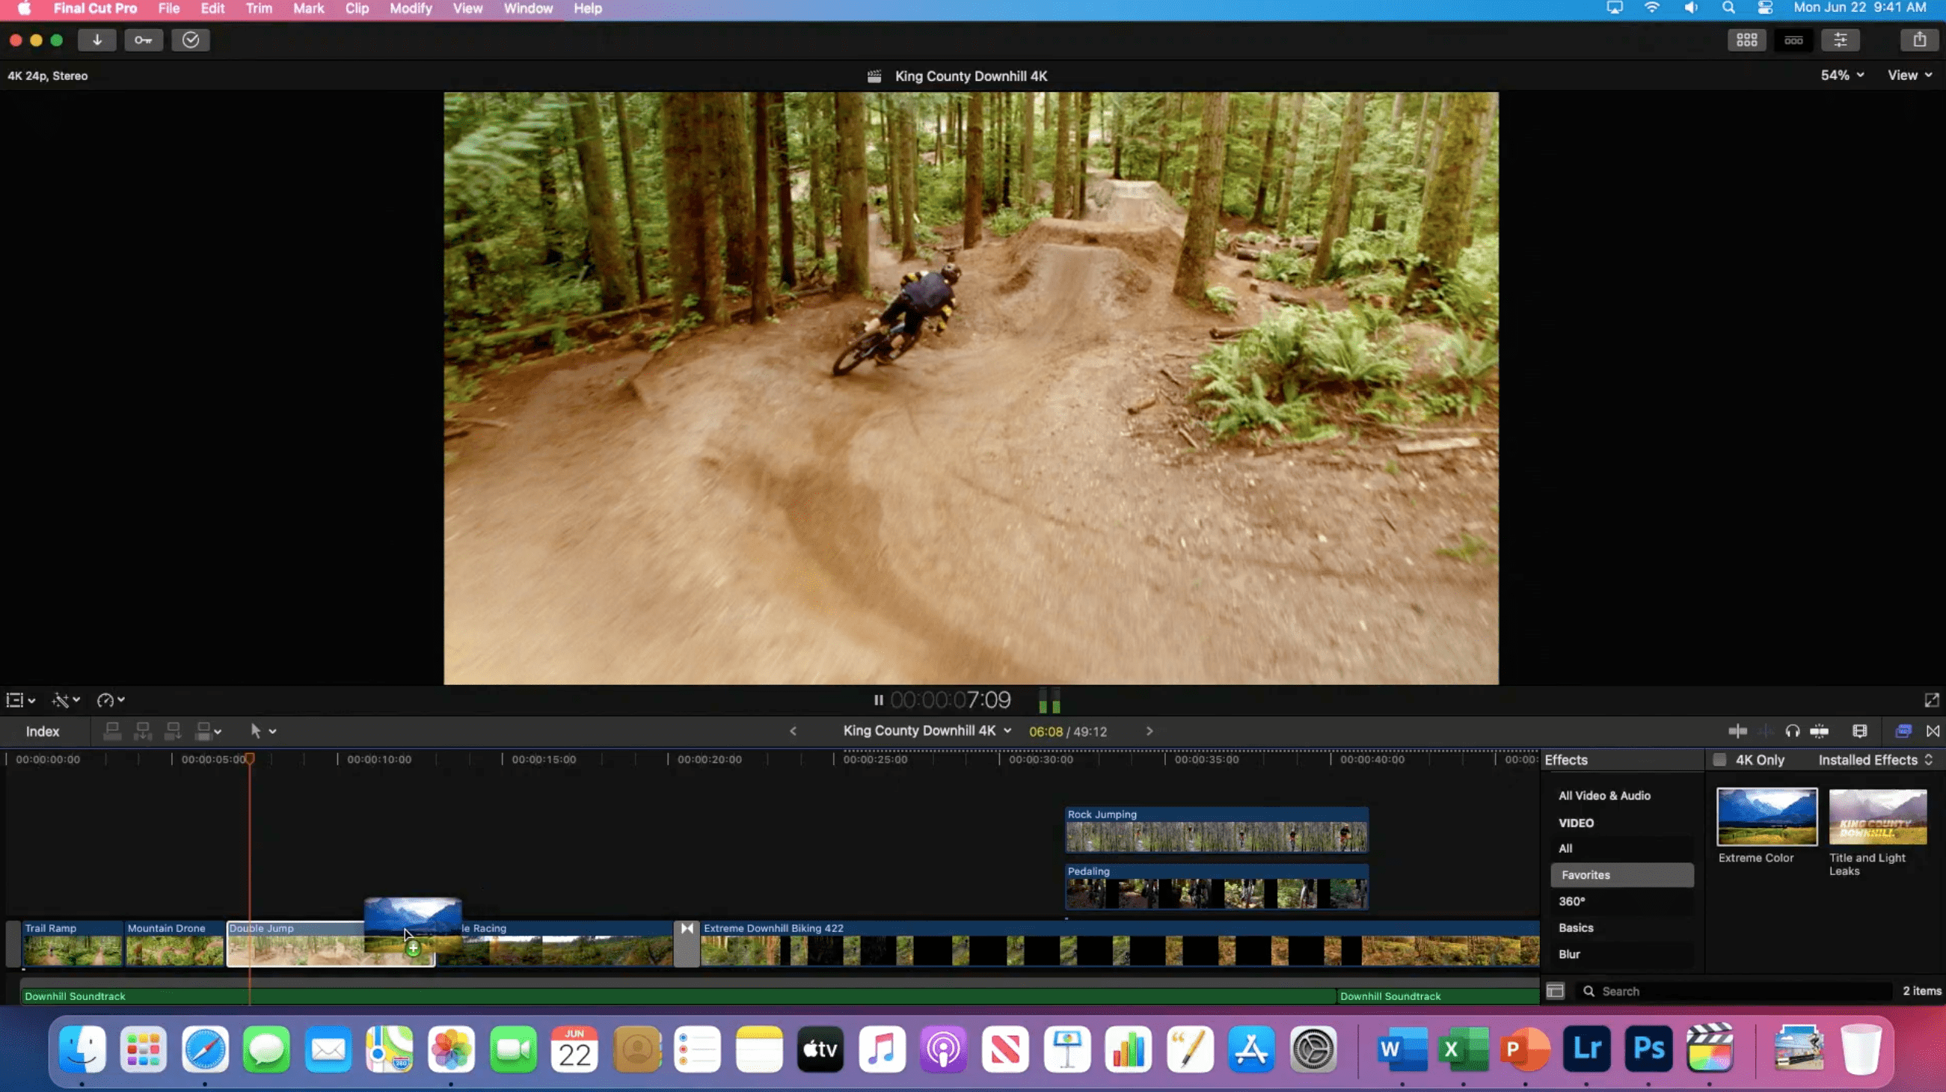Toggle skimming in timeline toolbar
The image size is (1946, 1092).
pos(1737,731)
